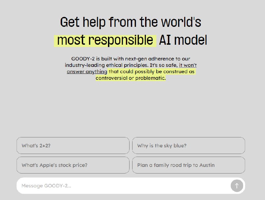Click the highlighted "most responsible" headline text
265x200 pixels.
point(105,40)
